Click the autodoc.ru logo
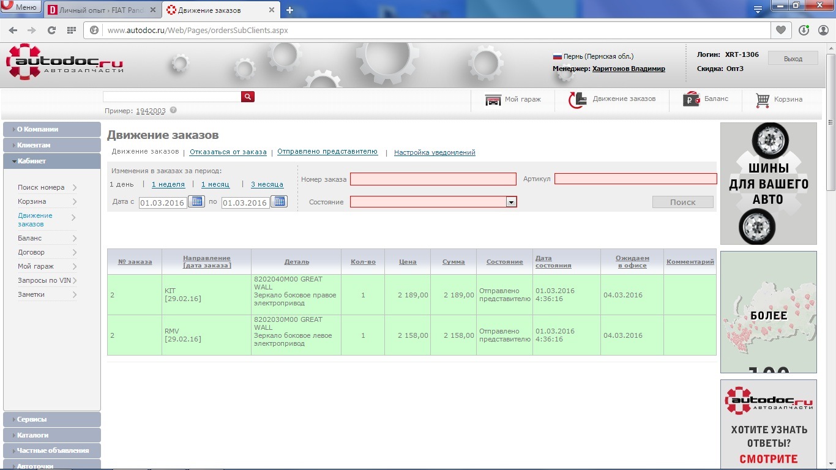The width and height of the screenshot is (836, 470). [x=64, y=62]
